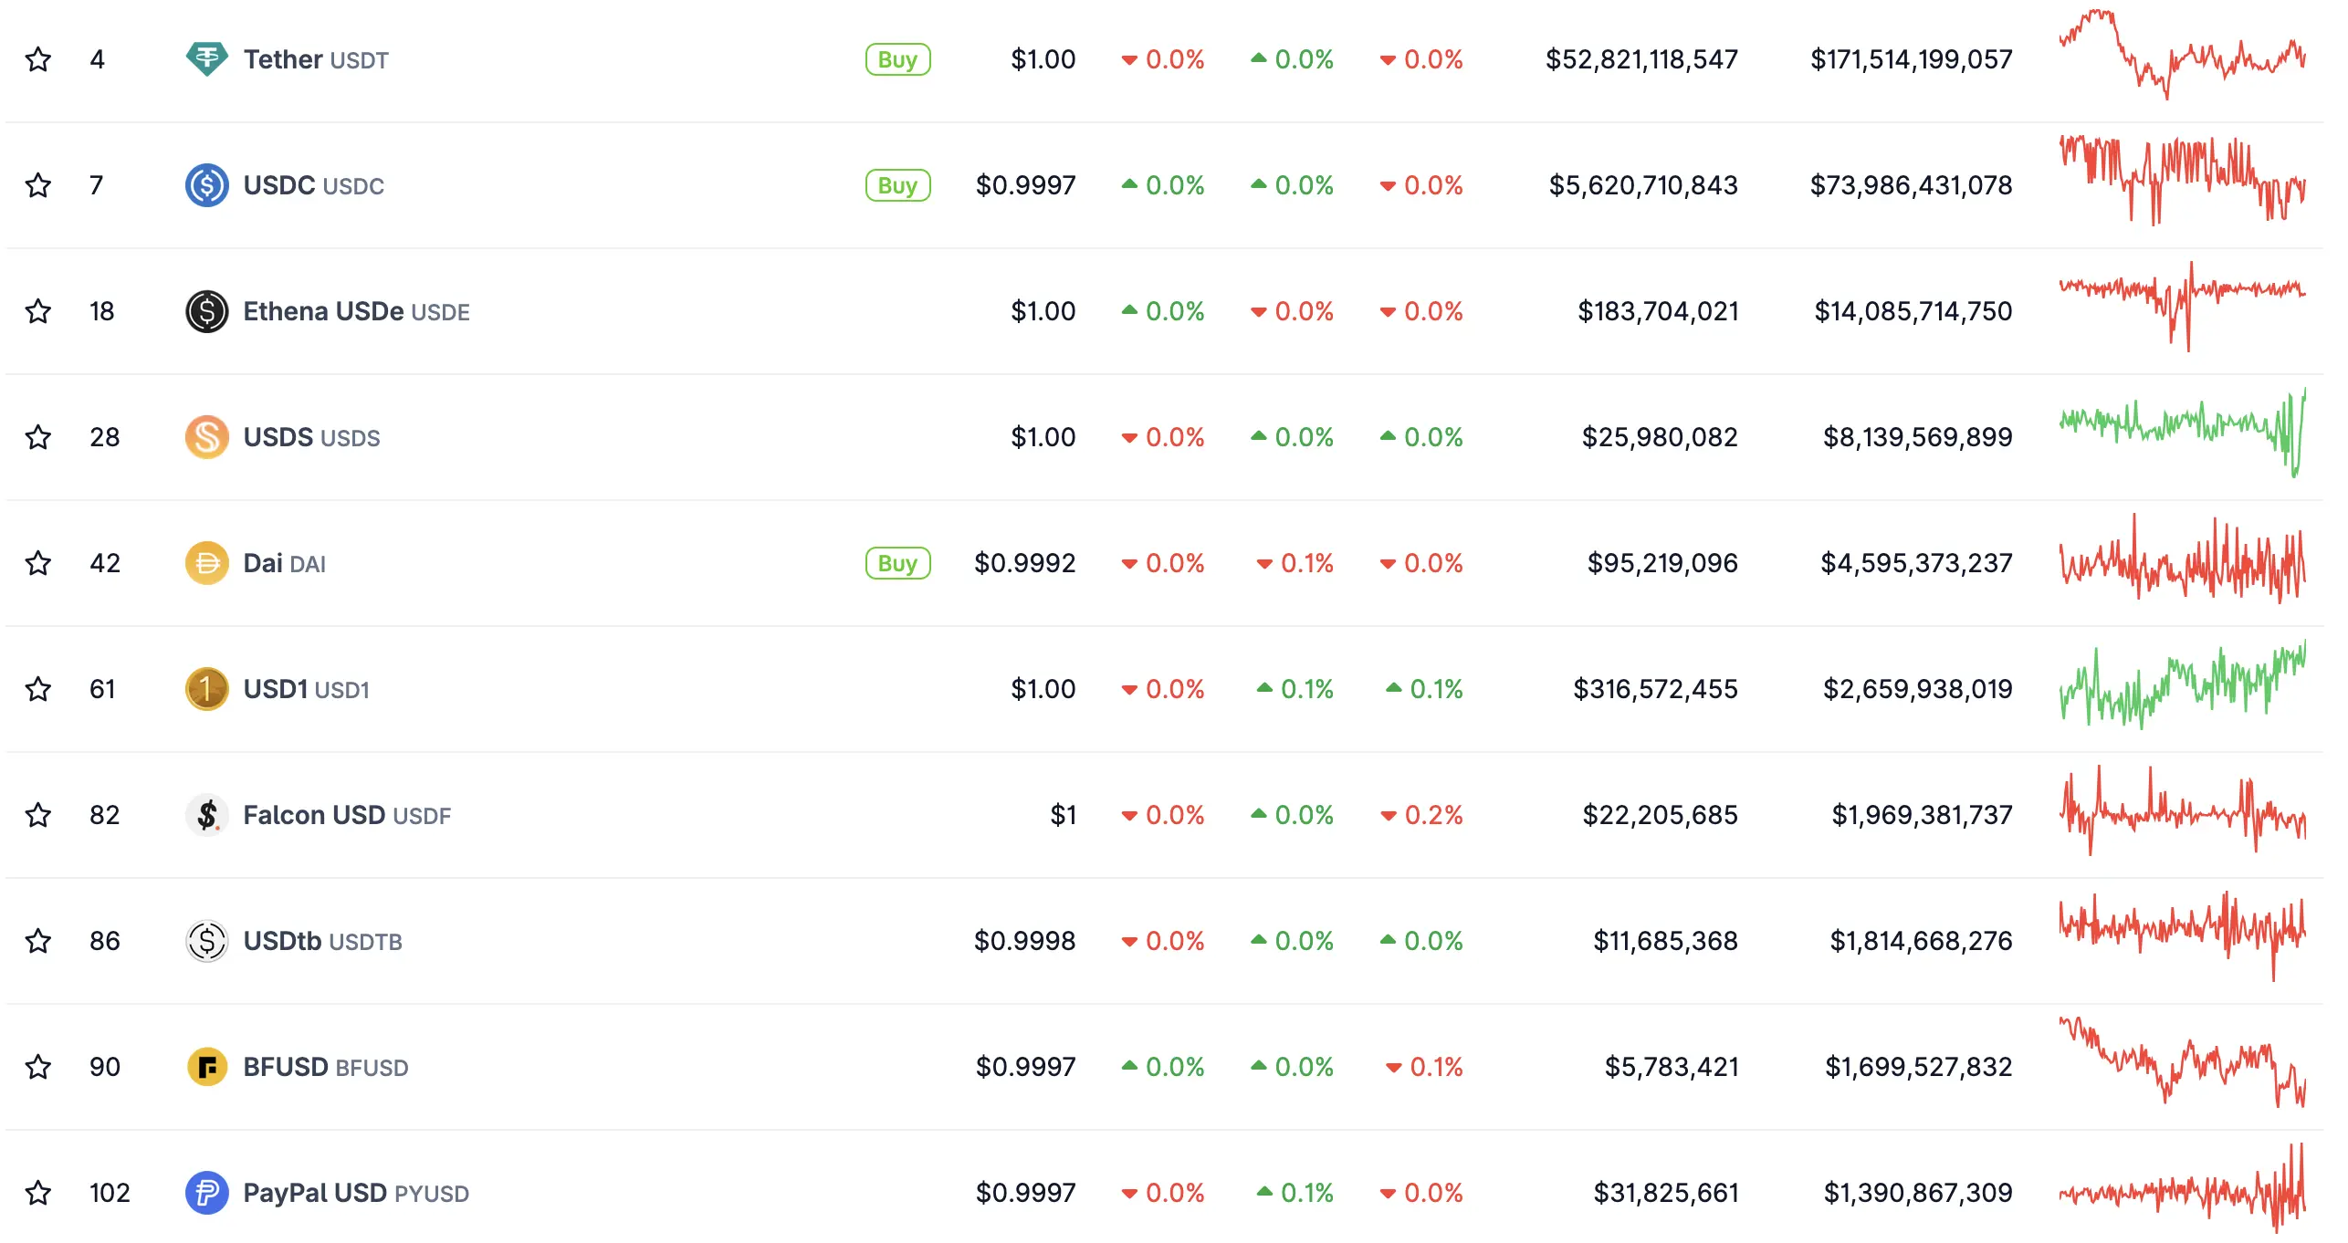
Task: Add Tether to watchlist via star
Action: (38, 58)
